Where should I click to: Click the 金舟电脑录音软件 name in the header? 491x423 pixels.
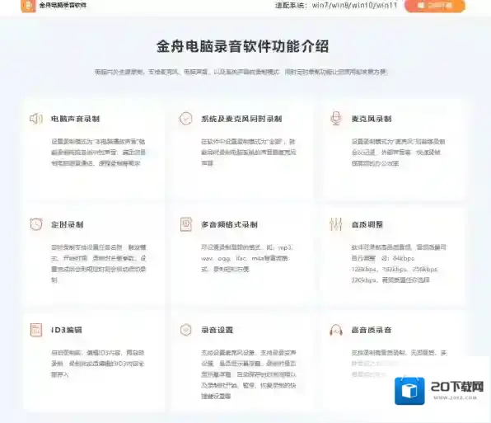point(63,5)
